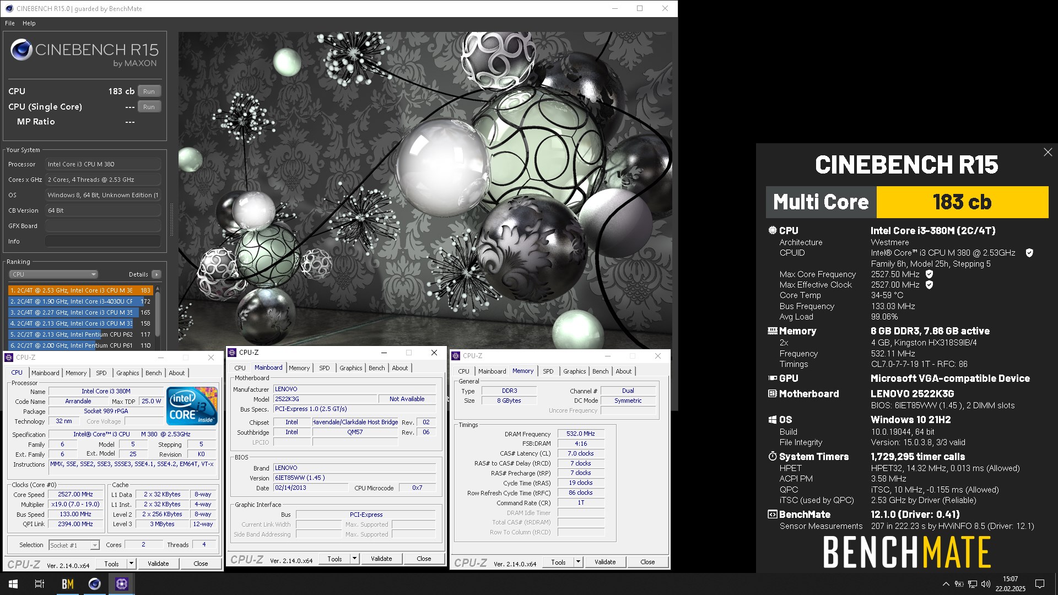Click Tools button in right CPU-Z window

(x=558, y=562)
